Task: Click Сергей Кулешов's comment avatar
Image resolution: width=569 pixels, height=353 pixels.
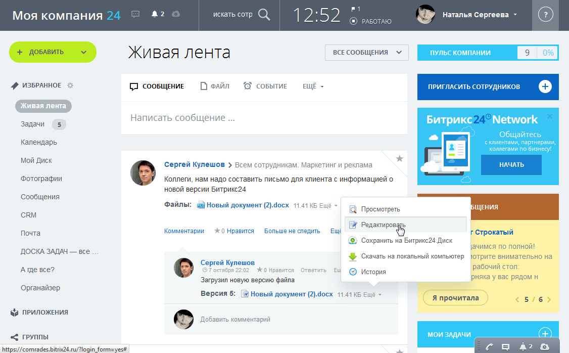Action: 183,268
